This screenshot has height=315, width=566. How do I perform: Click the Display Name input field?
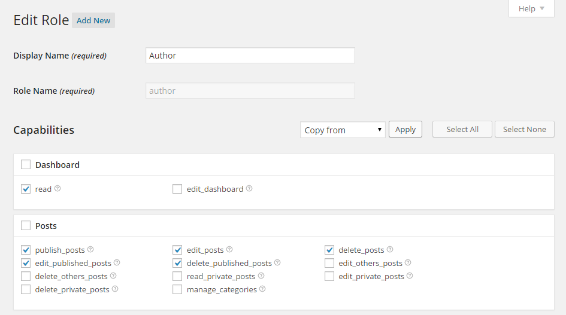(250, 56)
